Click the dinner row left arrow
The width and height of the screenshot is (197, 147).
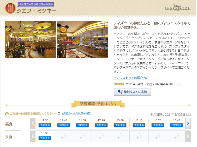point(33,136)
